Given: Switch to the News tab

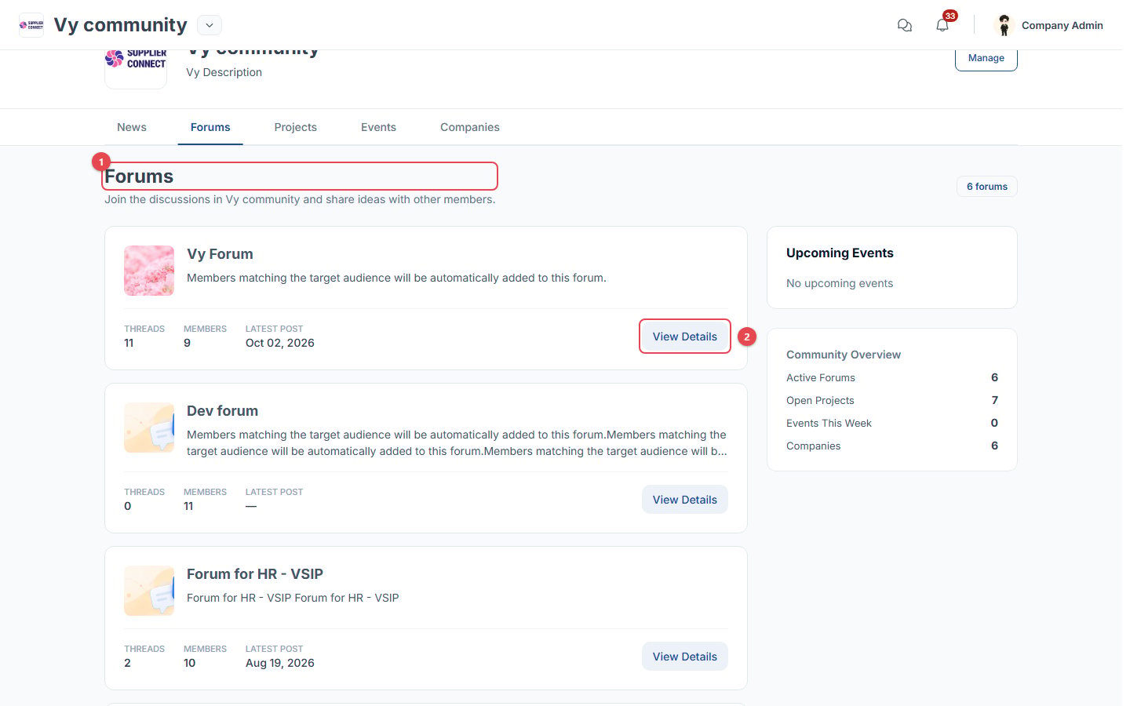Looking at the screenshot, I should point(132,127).
